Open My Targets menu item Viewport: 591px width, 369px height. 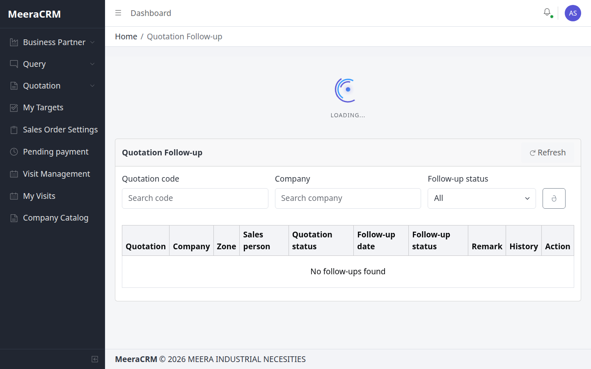pos(53,108)
